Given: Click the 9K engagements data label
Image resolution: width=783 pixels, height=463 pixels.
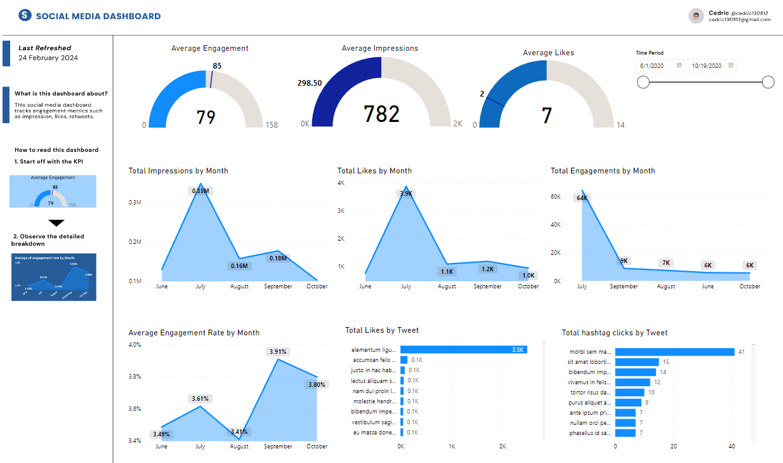Looking at the screenshot, I should (x=624, y=260).
